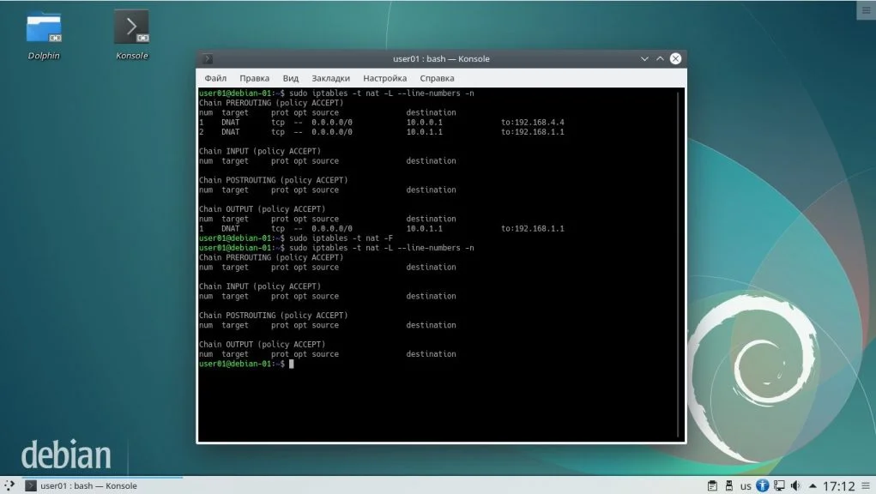Switch keyboard layout via us indicator
This screenshot has height=494, width=876.
pyautogui.click(x=746, y=486)
